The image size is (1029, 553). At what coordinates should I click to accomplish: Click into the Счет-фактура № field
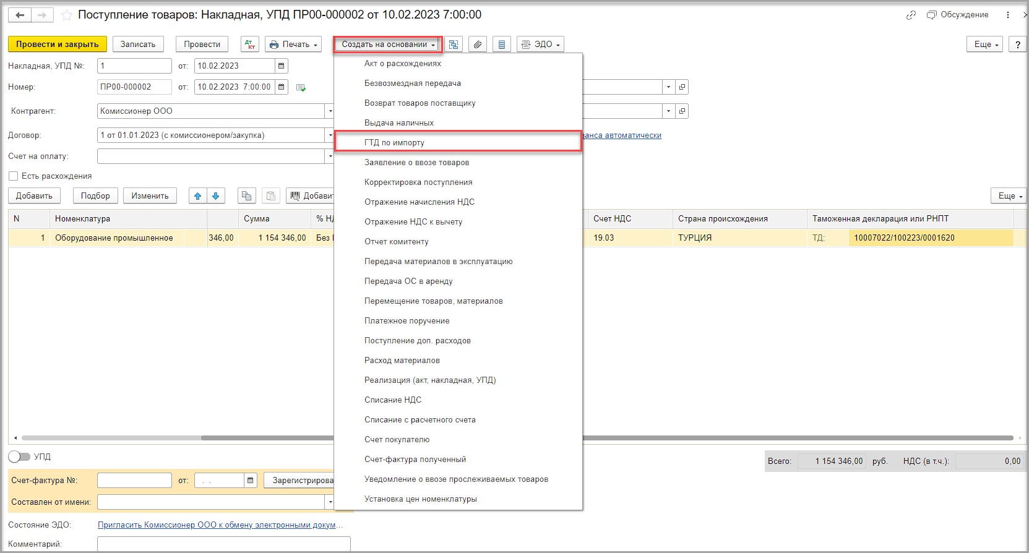tap(134, 480)
